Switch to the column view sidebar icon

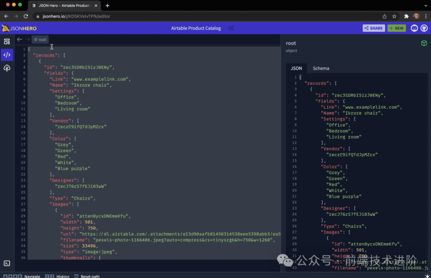(7, 41)
